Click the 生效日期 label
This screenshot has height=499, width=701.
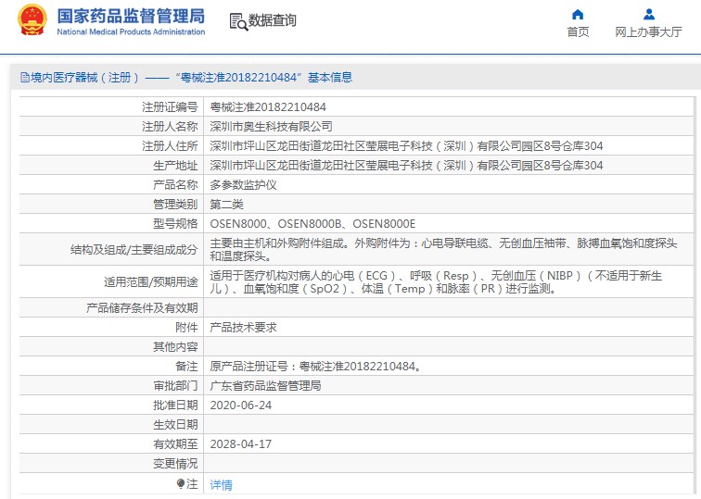[x=175, y=424]
